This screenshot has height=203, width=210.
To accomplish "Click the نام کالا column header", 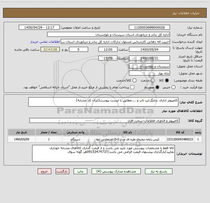I will (128, 132).
